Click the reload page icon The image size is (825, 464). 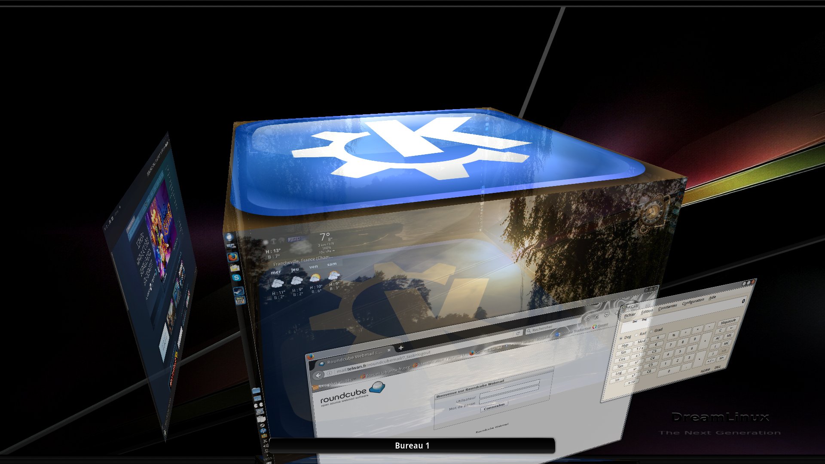tap(518, 333)
